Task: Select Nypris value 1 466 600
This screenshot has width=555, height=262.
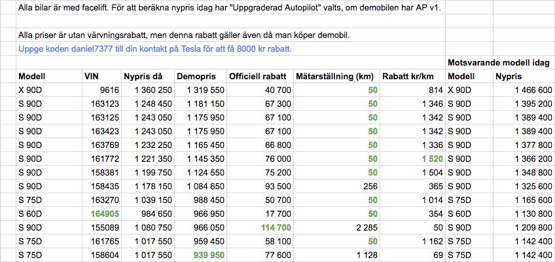Action: pos(524,90)
